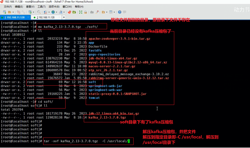Viewport: 250px width, 148px height.
Task: Click the apache-zookeeper-3.9.1-bin.tar.gz file name
Action: click(x=119, y=39)
